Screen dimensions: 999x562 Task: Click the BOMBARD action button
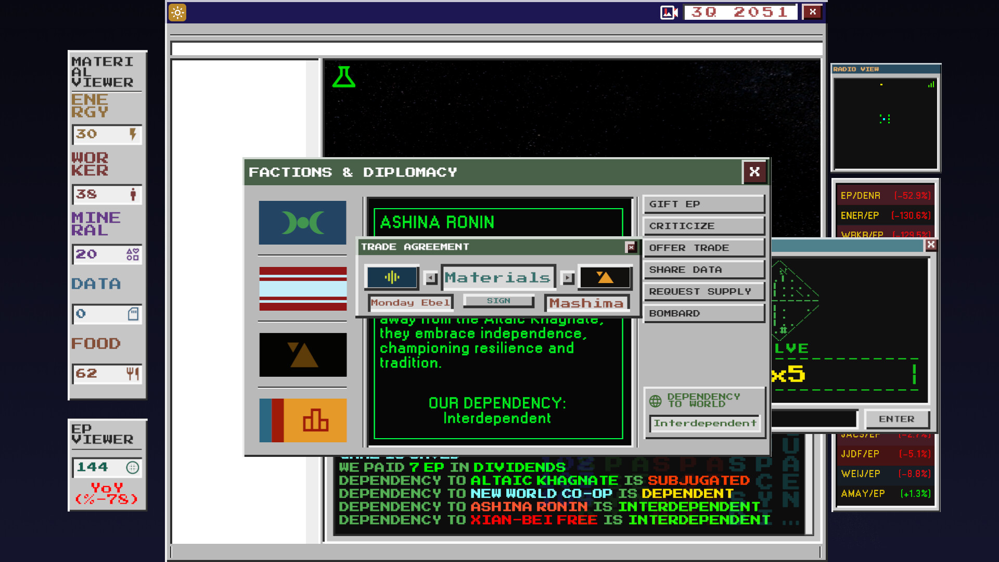coord(703,313)
